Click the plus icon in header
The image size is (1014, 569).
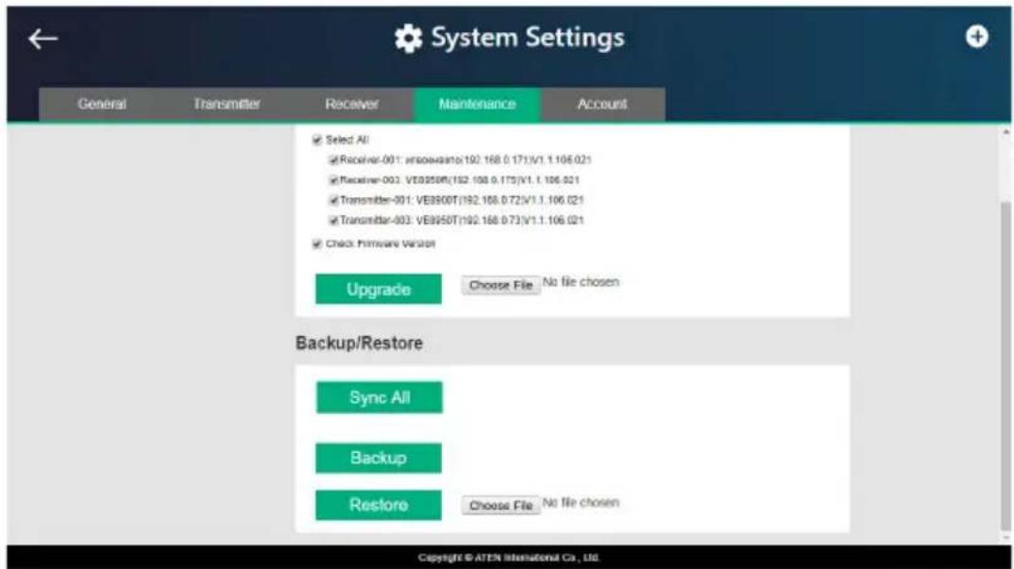976,37
